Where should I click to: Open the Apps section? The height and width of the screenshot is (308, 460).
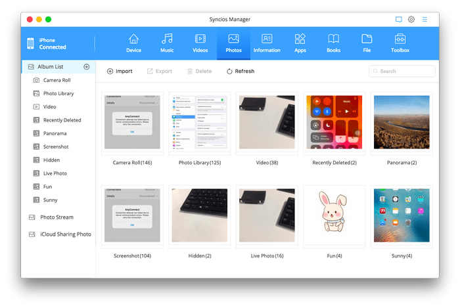(300, 43)
